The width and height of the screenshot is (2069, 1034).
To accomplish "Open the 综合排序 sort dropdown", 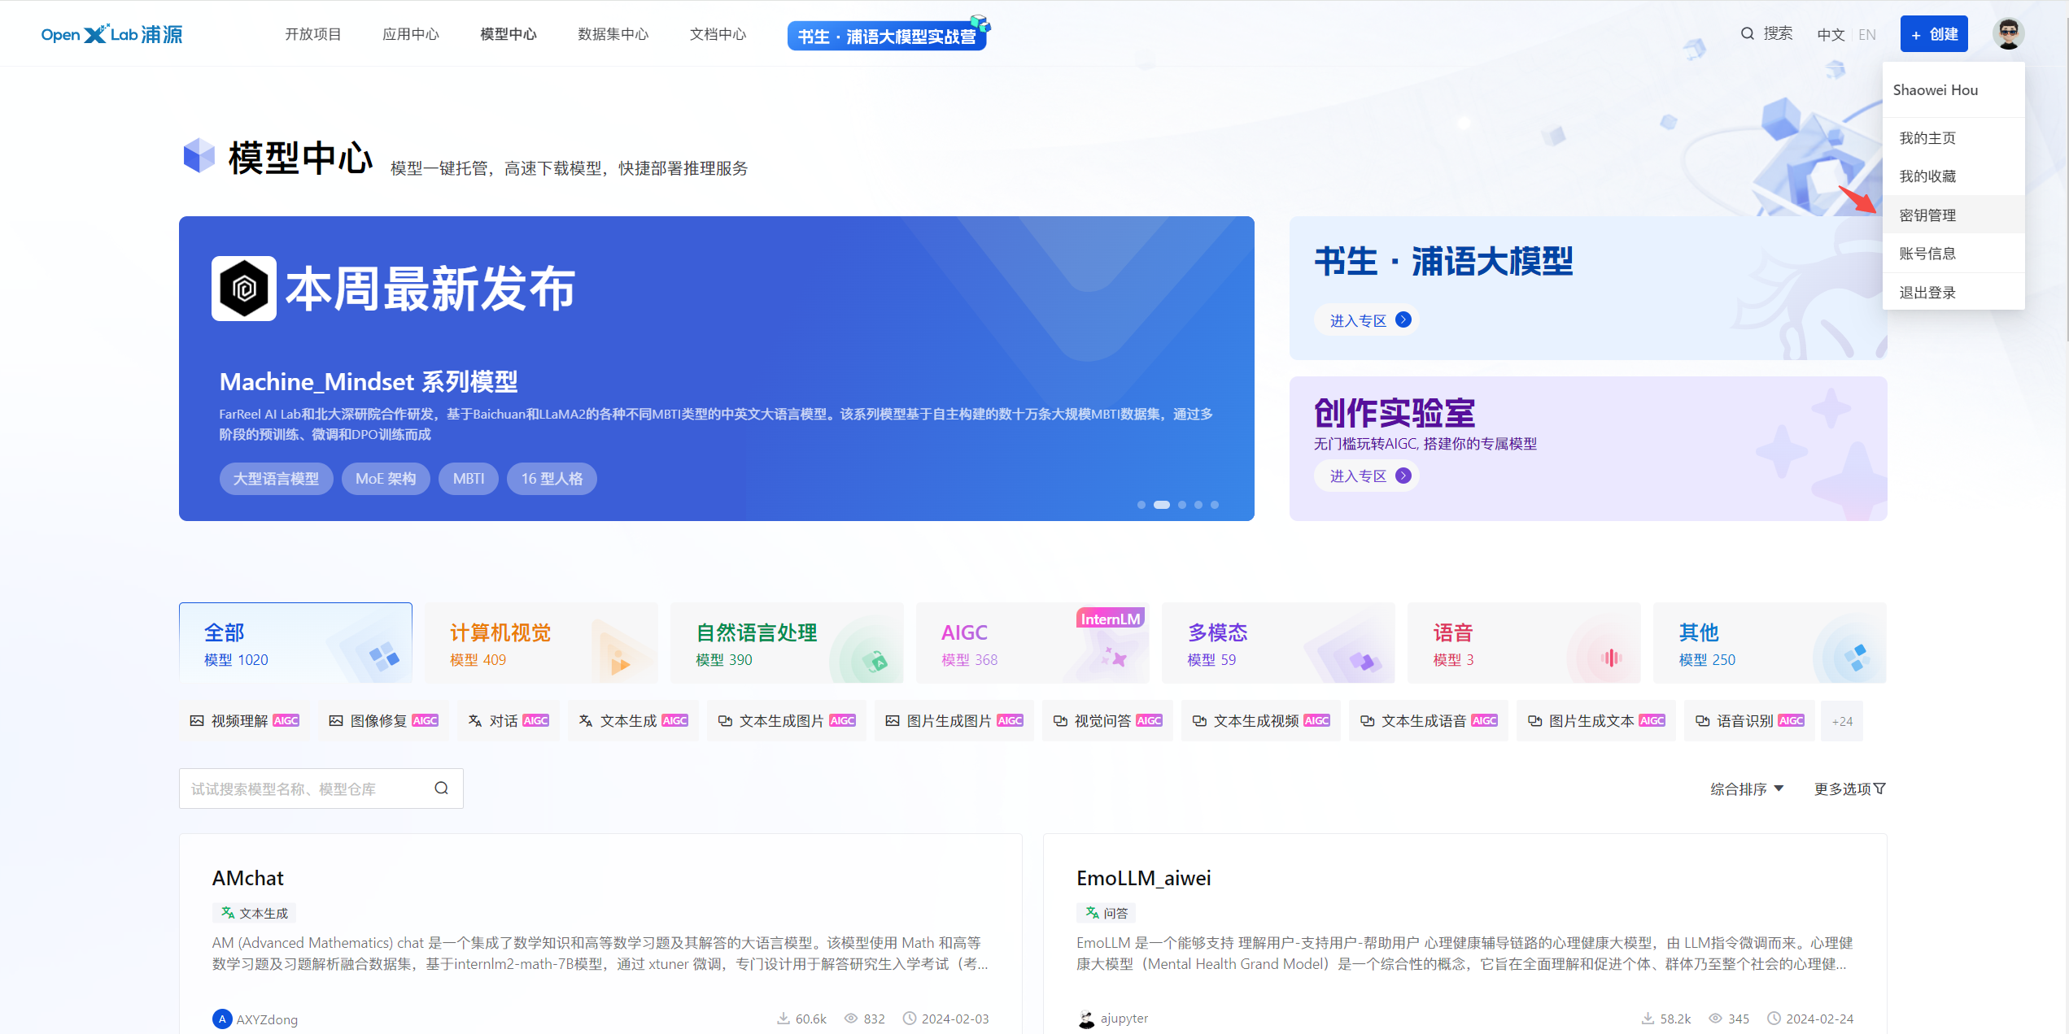I will [x=1746, y=789].
